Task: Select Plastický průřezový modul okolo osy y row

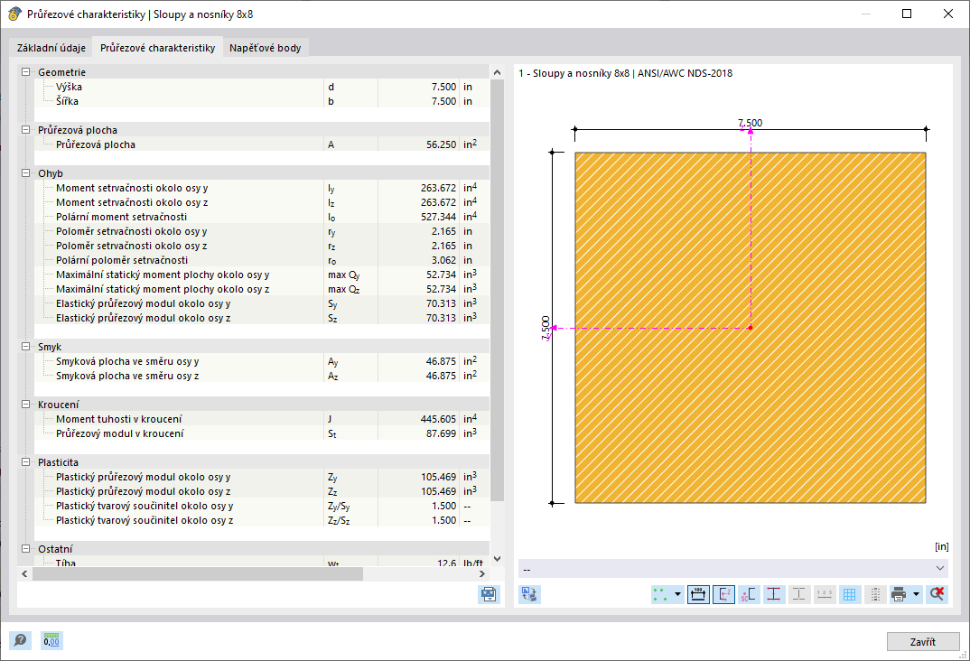Action: 262,477
